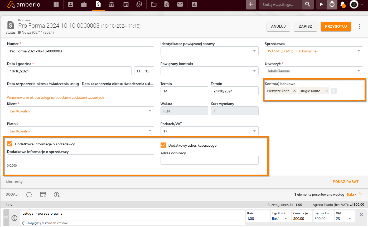Click 'Wnioskowanie okresu usługi' link
Screen dimensions: 368x227
pos(55,97)
